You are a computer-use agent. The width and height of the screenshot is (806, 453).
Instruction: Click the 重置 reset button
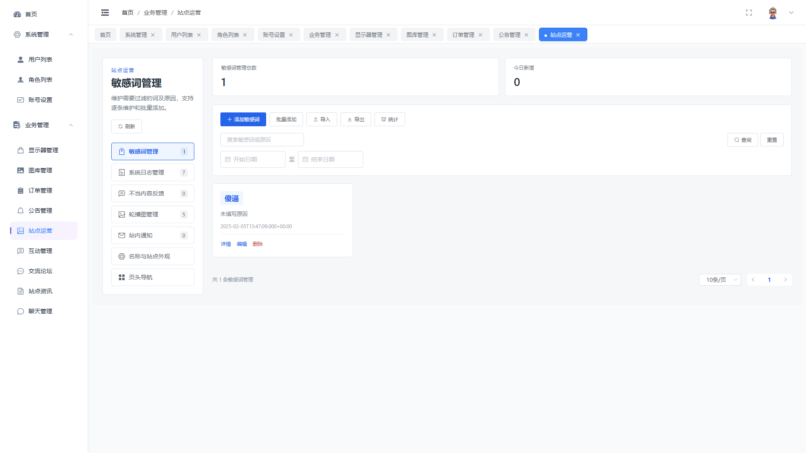pos(772,140)
